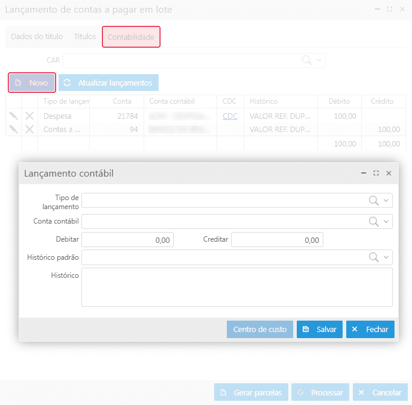The image size is (412, 405).
Task: Click the search magnifier in Histórico padrão field
Action: (x=374, y=257)
